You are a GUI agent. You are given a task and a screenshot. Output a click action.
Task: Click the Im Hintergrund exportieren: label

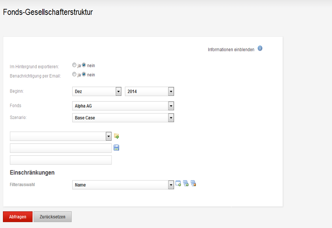(x=34, y=67)
